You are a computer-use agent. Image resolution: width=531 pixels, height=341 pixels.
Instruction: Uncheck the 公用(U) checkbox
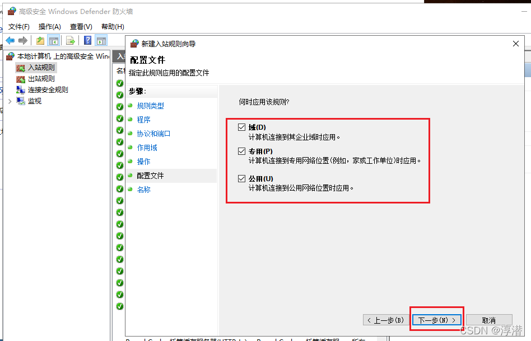pyautogui.click(x=241, y=178)
